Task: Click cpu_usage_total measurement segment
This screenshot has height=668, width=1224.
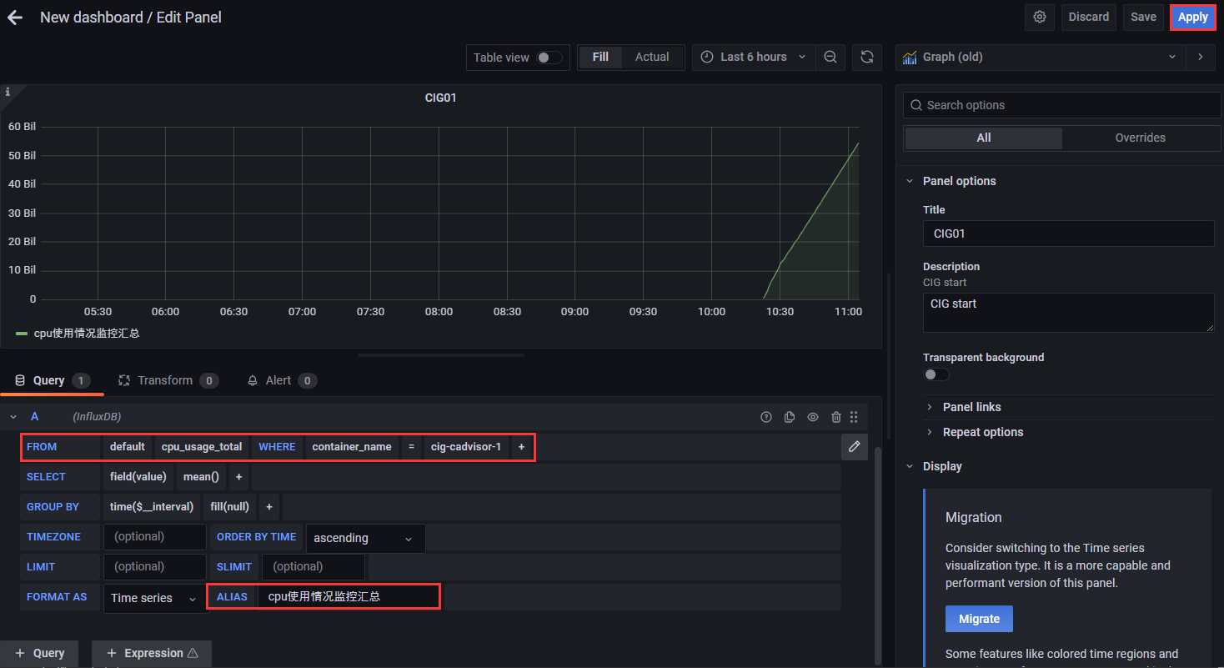Action: [202, 447]
